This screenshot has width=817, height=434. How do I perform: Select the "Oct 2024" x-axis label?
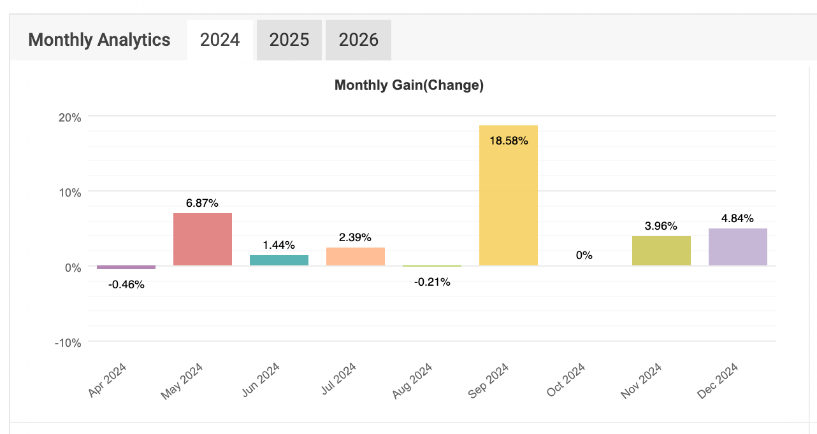coord(565,381)
